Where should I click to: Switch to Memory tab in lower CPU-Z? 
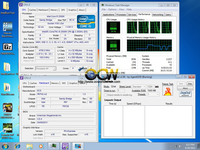click(55, 83)
